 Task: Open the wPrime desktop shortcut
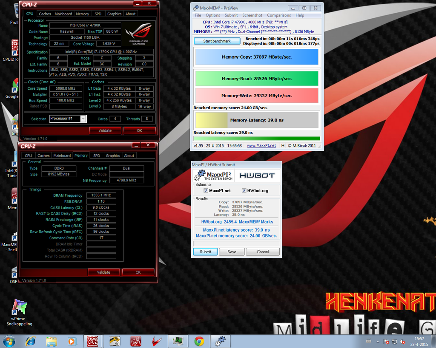pyautogui.click(x=19, y=312)
